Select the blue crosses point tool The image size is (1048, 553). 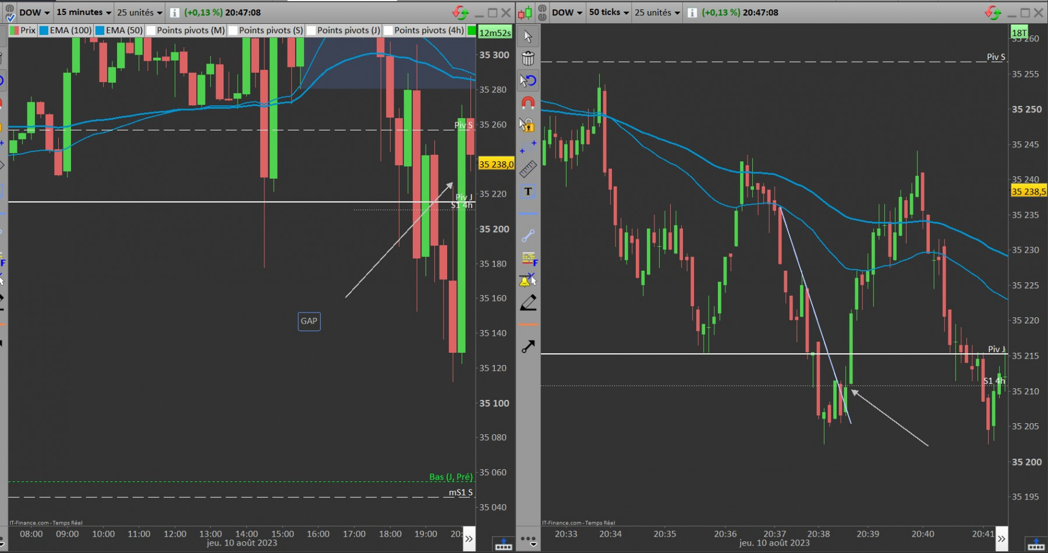point(528,147)
